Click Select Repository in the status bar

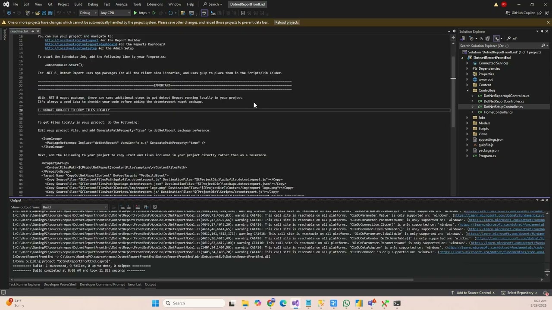(x=520, y=293)
